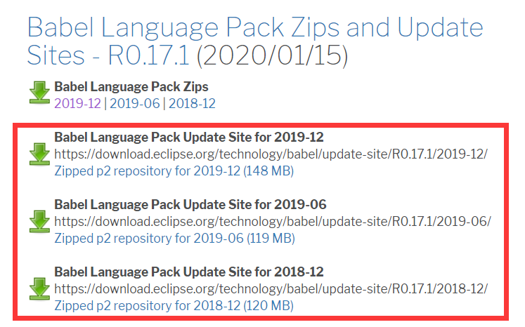Download zipped p2 repository for 2018-12 (120 MB)

coord(174,306)
